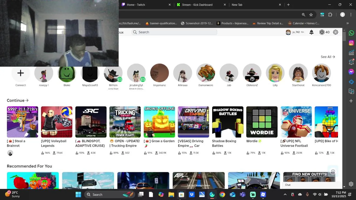
Task: Open sidebar settings gear at bottom right
Action: pyautogui.click(x=351, y=184)
